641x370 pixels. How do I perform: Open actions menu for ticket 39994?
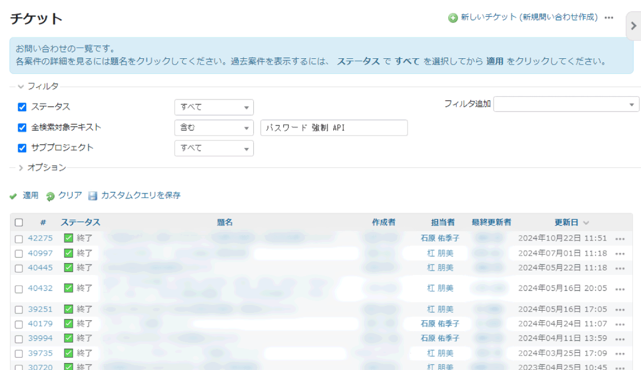(620, 338)
